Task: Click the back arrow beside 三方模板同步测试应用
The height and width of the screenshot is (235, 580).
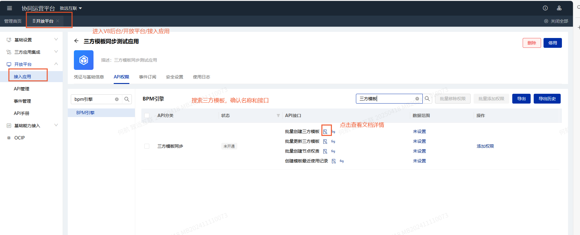Action: pos(76,41)
